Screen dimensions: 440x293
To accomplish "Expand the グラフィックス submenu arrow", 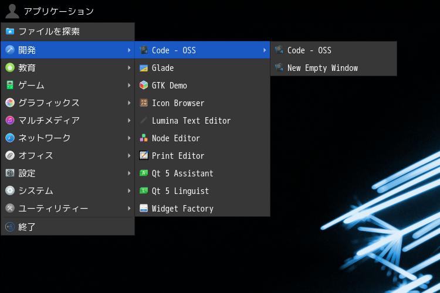I will coord(129,103).
